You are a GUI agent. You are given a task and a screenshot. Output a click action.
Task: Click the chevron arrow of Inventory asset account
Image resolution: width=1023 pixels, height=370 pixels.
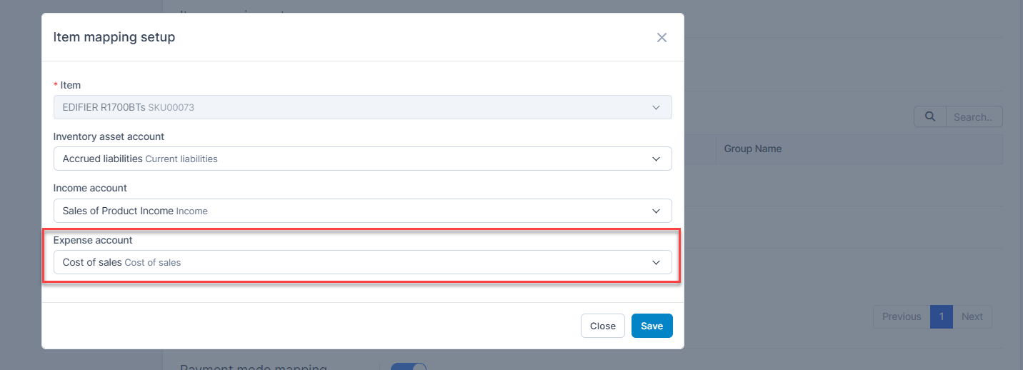(656, 159)
